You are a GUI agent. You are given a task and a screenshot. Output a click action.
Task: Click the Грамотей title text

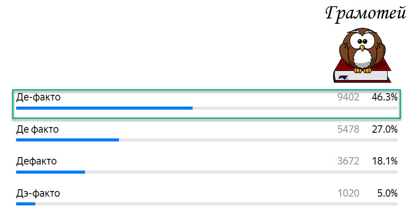(x=365, y=13)
